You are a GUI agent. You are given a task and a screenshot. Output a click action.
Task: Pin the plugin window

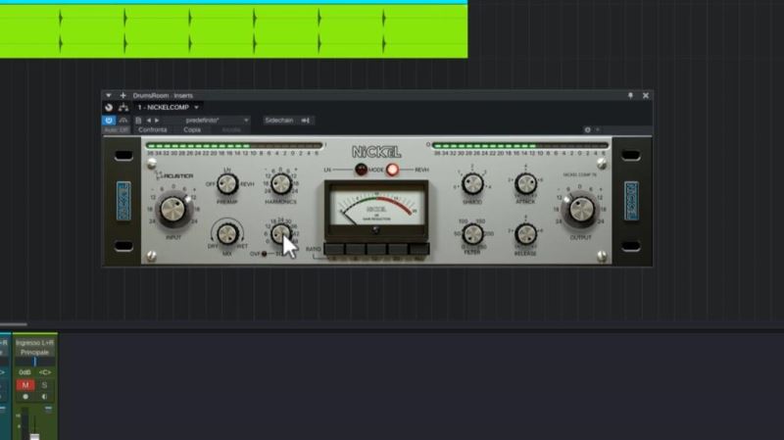(x=630, y=95)
